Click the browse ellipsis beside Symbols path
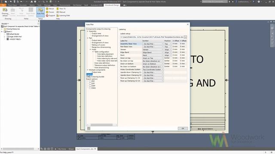 coord(185,37)
